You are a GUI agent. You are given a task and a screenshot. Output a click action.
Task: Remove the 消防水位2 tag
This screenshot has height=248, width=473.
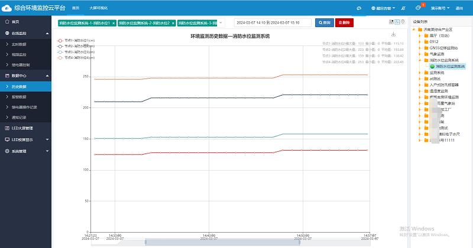click(x=173, y=22)
